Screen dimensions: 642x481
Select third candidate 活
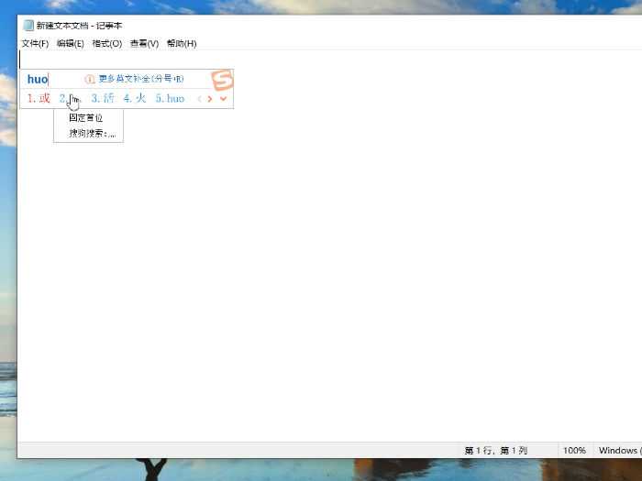(x=103, y=98)
